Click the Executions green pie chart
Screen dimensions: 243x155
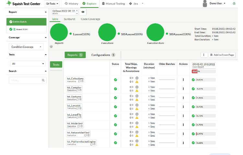107,32
